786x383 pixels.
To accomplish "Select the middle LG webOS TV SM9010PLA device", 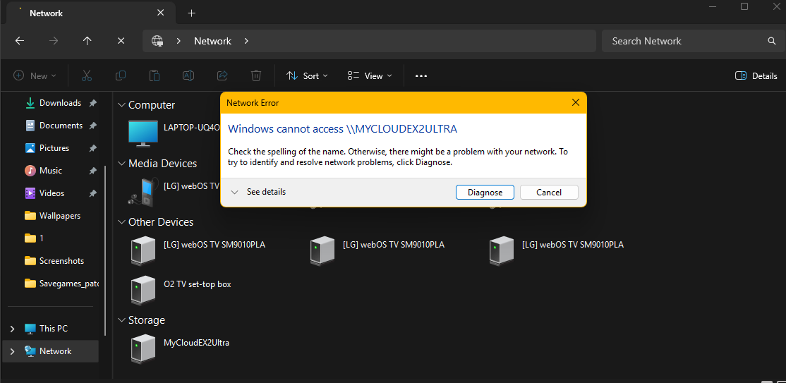I will click(x=377, y=250).
